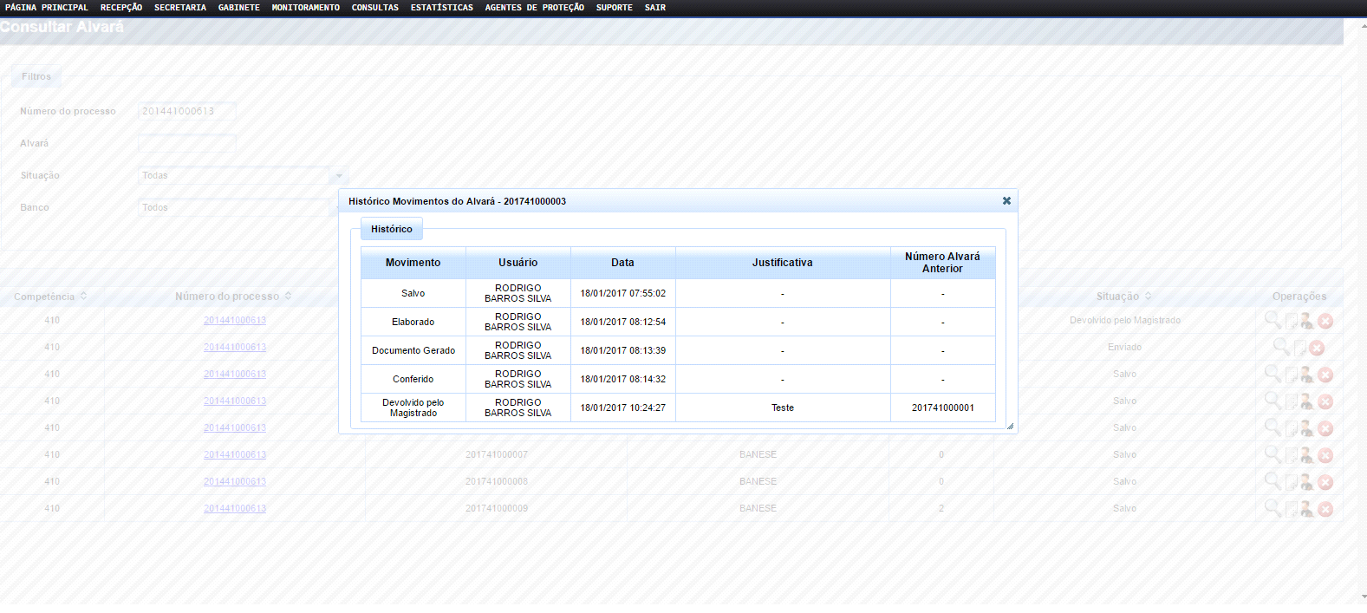Image resolution: width=1367 pixels, height=613 pixels.
Task: Open the CONSULTAS menu
Action: (374, 8)
